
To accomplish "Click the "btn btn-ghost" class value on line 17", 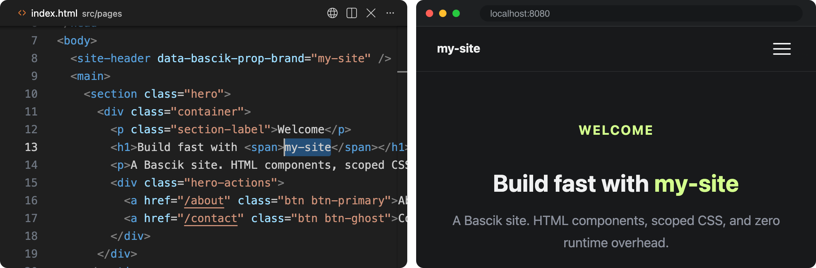I will 341,218.
